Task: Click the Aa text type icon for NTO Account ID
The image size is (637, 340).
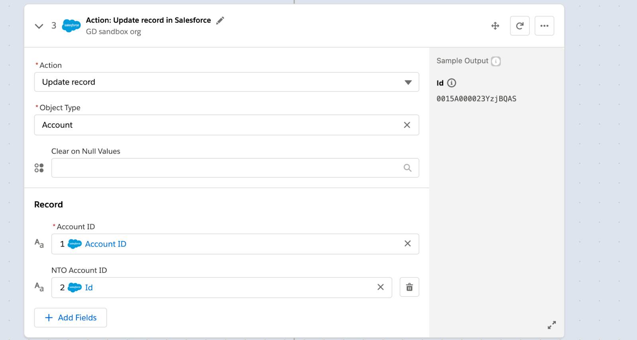Action: pos(39,287)
